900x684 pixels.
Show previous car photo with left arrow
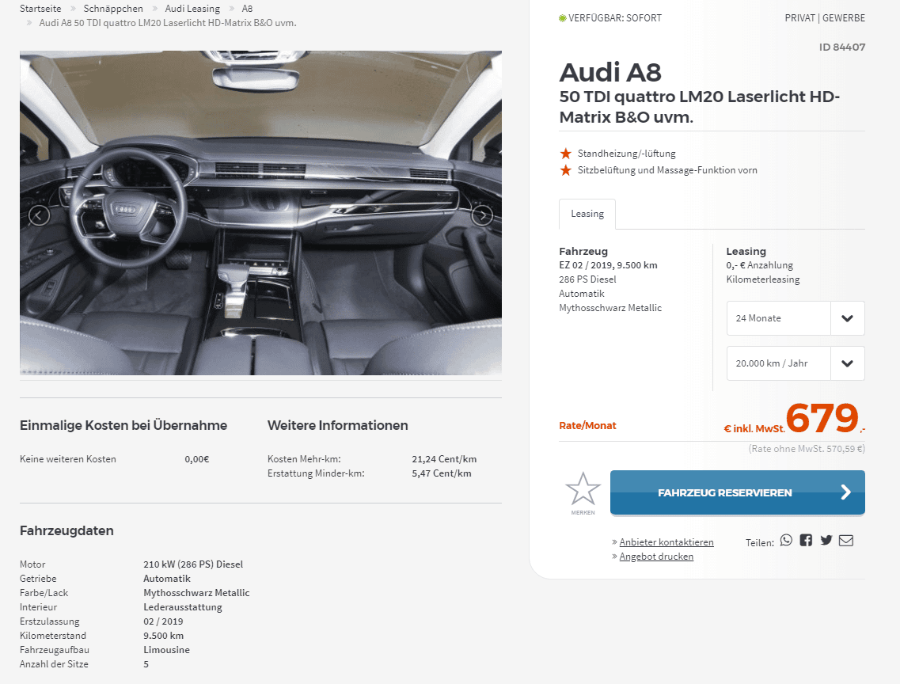coord(39,215)
